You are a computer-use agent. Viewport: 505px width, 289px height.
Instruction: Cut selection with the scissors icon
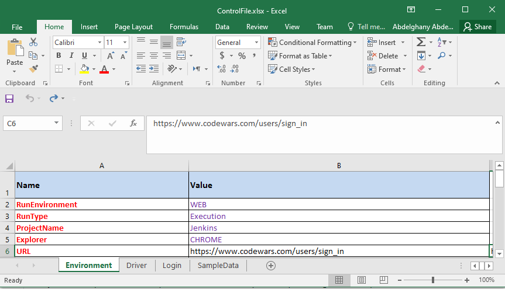point(33,42)
